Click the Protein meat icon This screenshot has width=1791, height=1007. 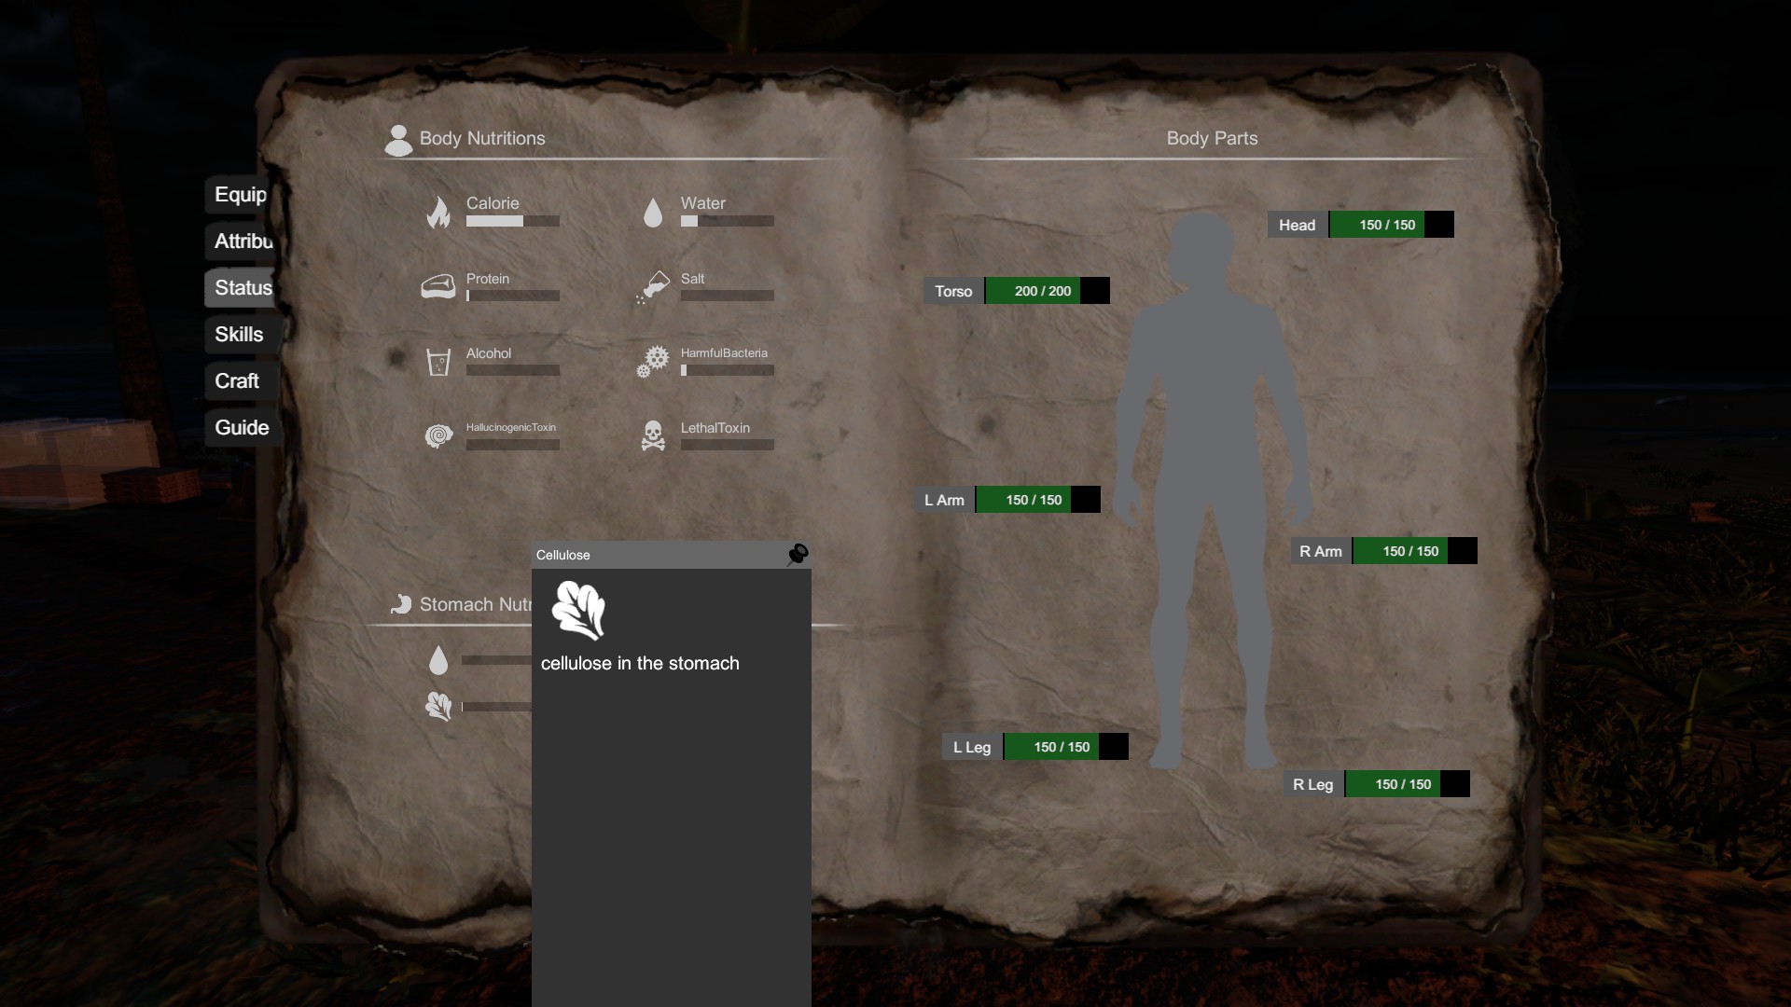438,286
